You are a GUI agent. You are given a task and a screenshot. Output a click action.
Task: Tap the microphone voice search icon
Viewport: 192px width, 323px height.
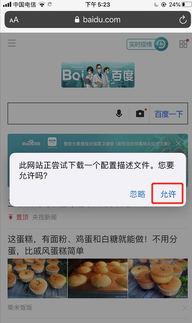pos(119,114)
